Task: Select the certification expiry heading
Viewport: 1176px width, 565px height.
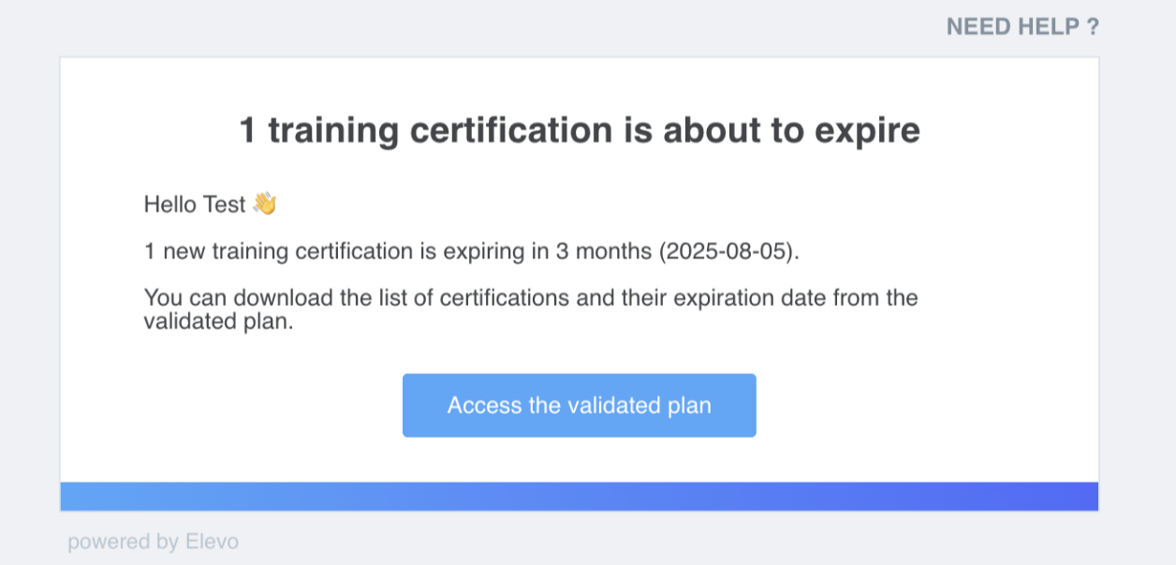Action: point(580,130)
